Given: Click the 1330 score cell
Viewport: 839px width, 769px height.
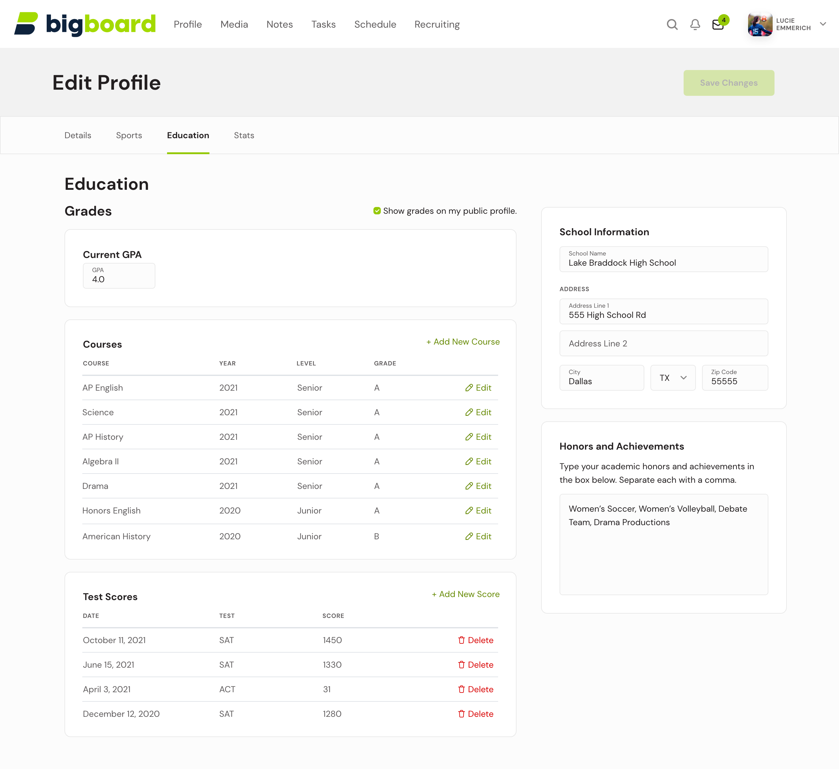Looking at the screenshot, I should click(332, 665).
